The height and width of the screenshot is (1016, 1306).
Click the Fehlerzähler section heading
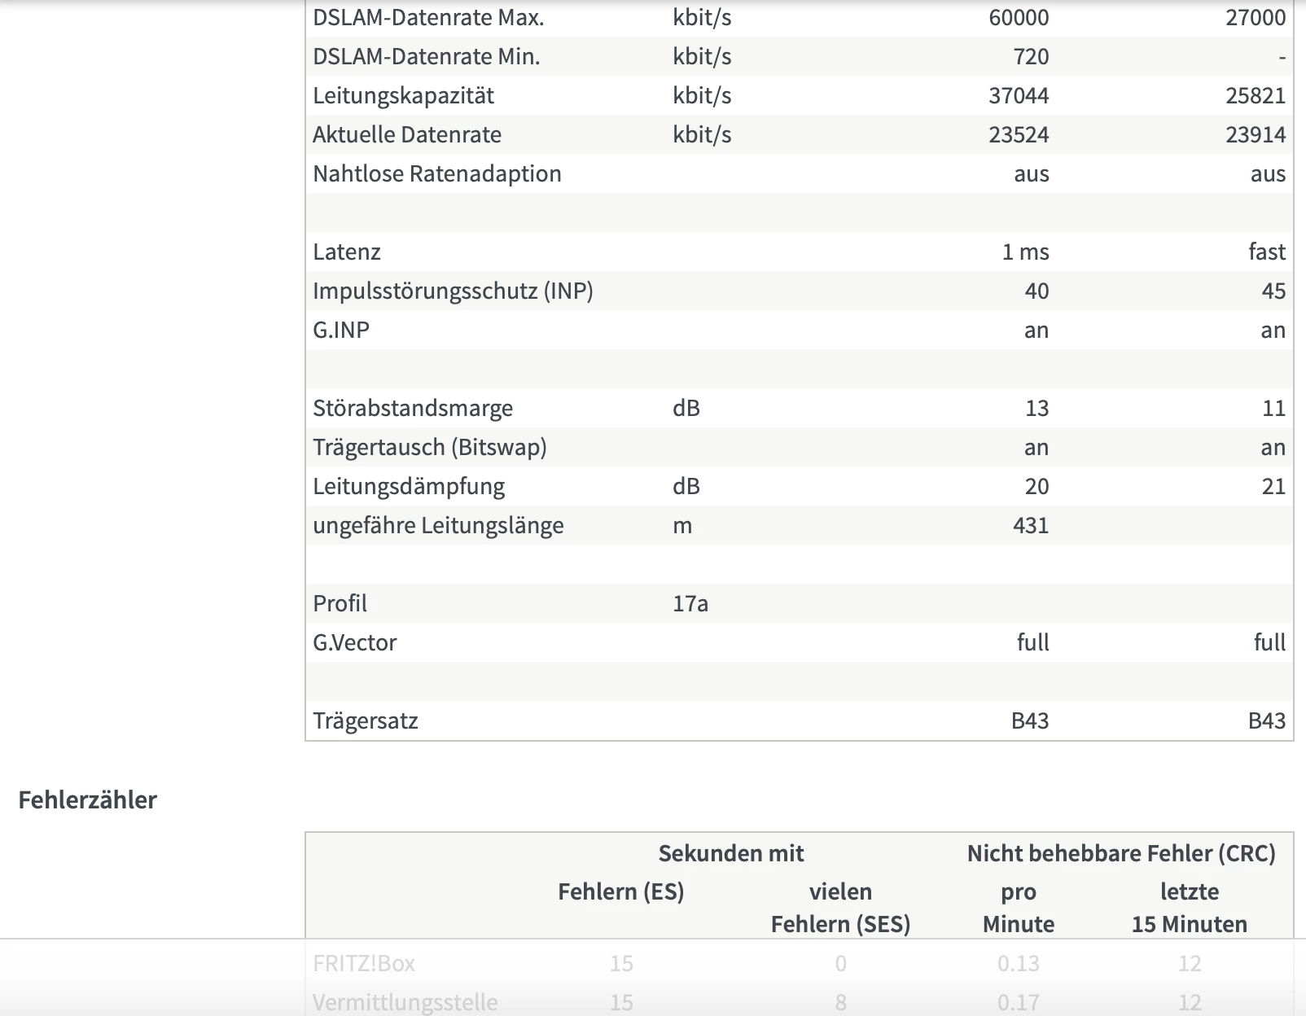click(x=87, y=799)
